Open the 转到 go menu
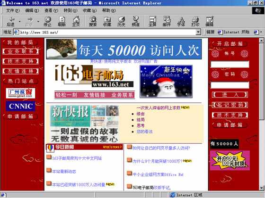Image resolution: width=265 pixels, height=198 pixels. coord(71,10)
